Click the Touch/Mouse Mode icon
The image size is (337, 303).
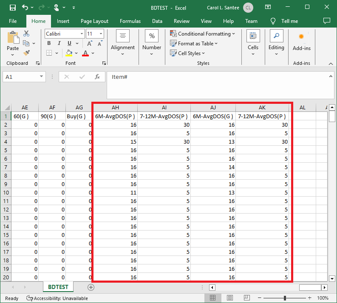57,8
